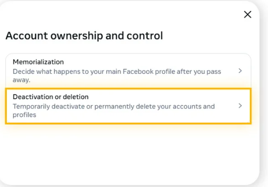Viewport: 268px width, 187px height.
Task: Click the word 'profiles' under Deactivation description
Action: coord(24,115)
